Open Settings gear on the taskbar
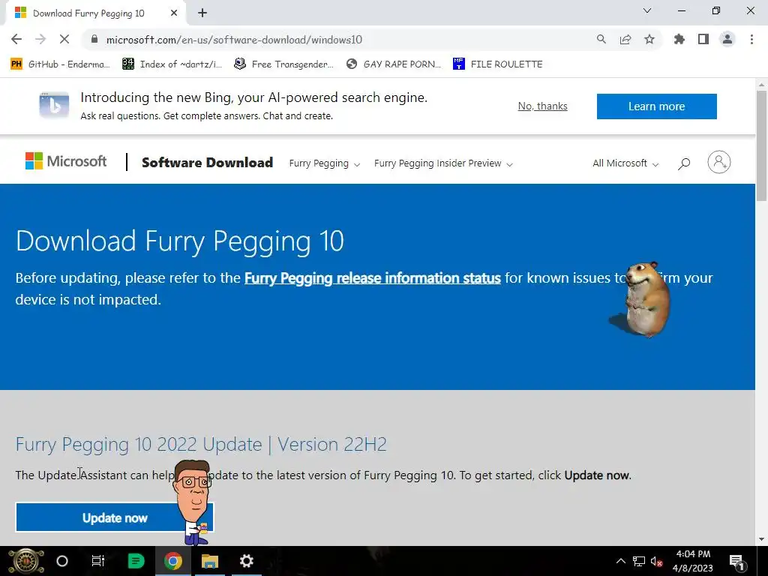This screenshot has height=576, width=768. (246, 561)
